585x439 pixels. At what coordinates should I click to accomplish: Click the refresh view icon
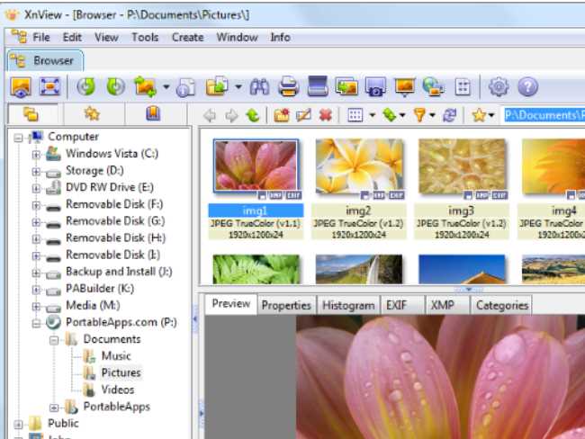tap(450, 115)
